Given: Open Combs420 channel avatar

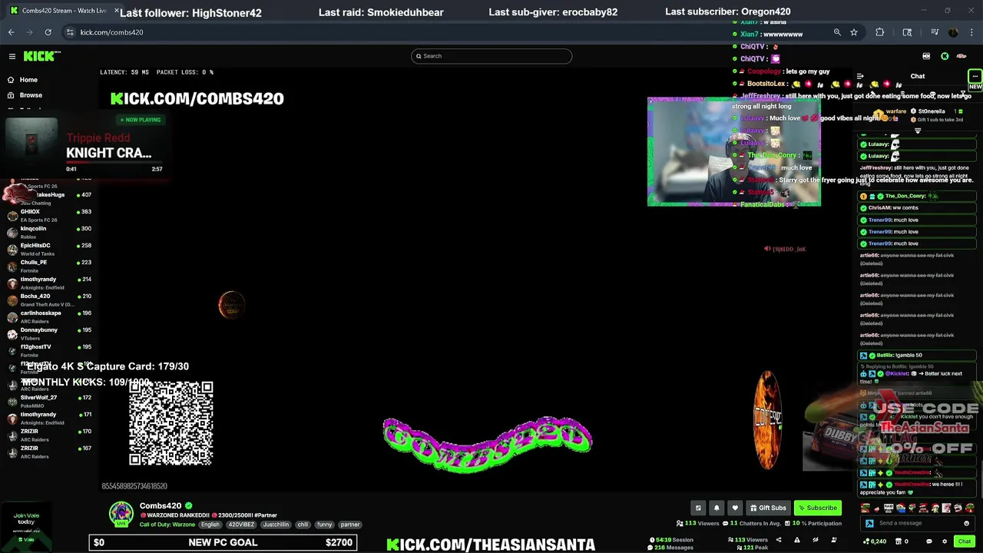Looking at the screenshot, I should (121, 514).
